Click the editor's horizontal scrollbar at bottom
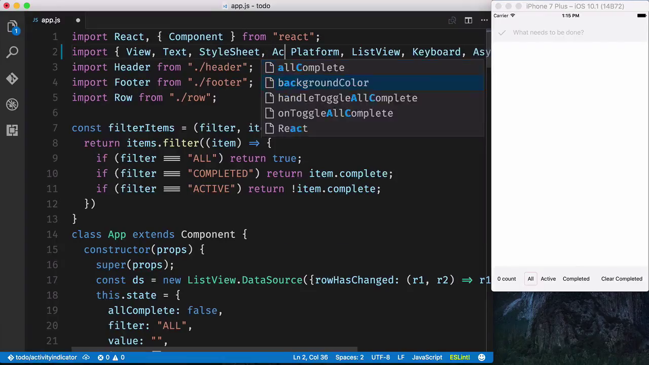The image size is (649, 365). point(214,350)
